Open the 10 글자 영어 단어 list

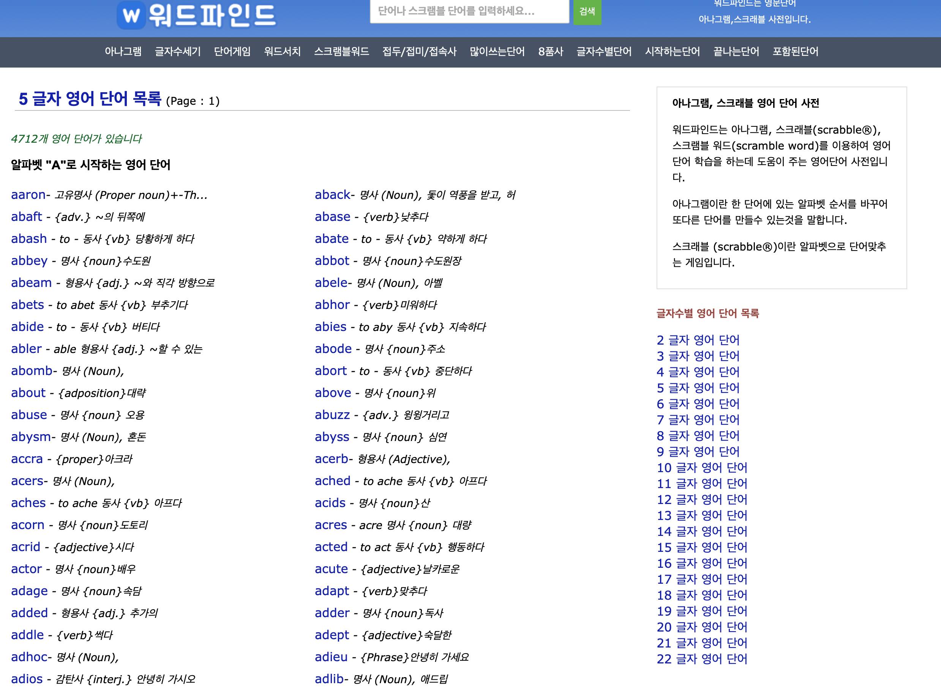[701, 467]
